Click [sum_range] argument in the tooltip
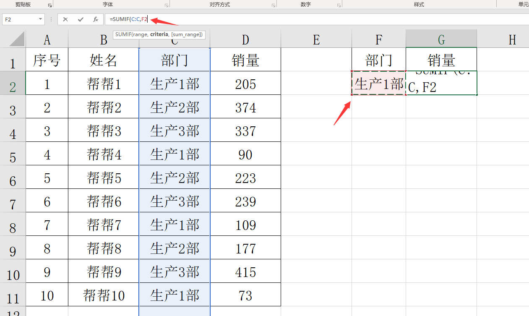The image size is (529, 316). [x=187, y=34]
